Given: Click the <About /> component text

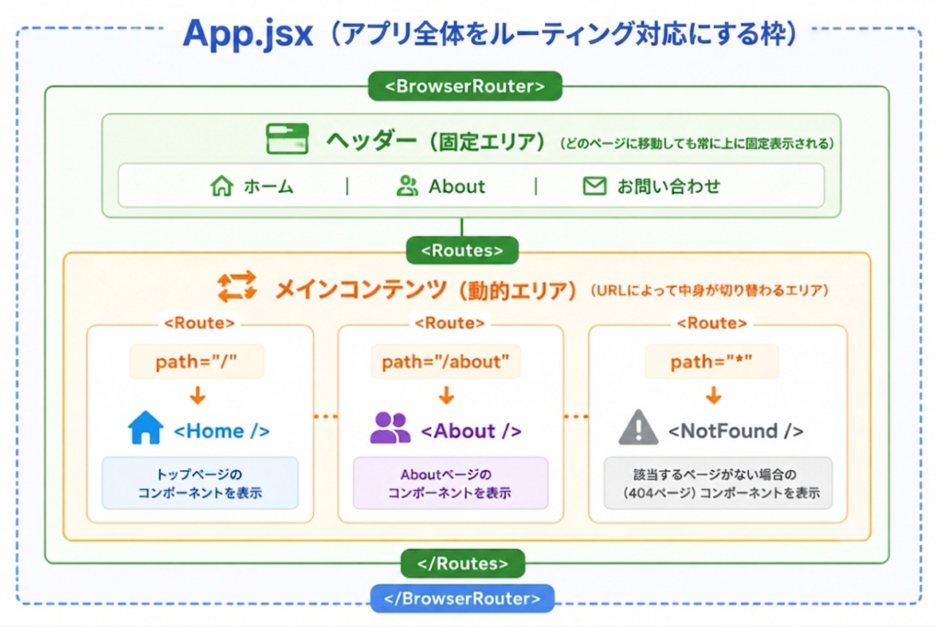Looking at the screenshot, I should pos(471,431).
